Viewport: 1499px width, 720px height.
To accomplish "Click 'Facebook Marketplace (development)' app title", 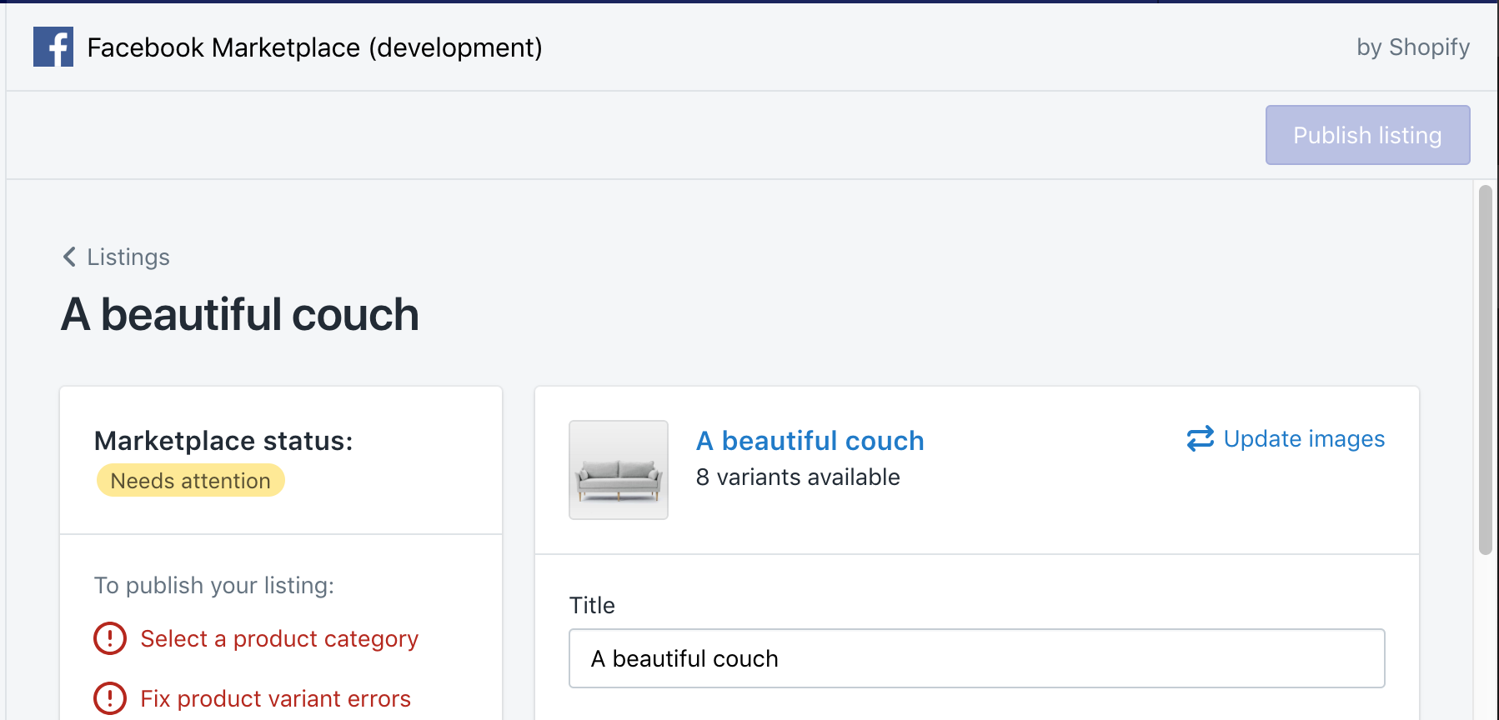I will pos(315,47).
